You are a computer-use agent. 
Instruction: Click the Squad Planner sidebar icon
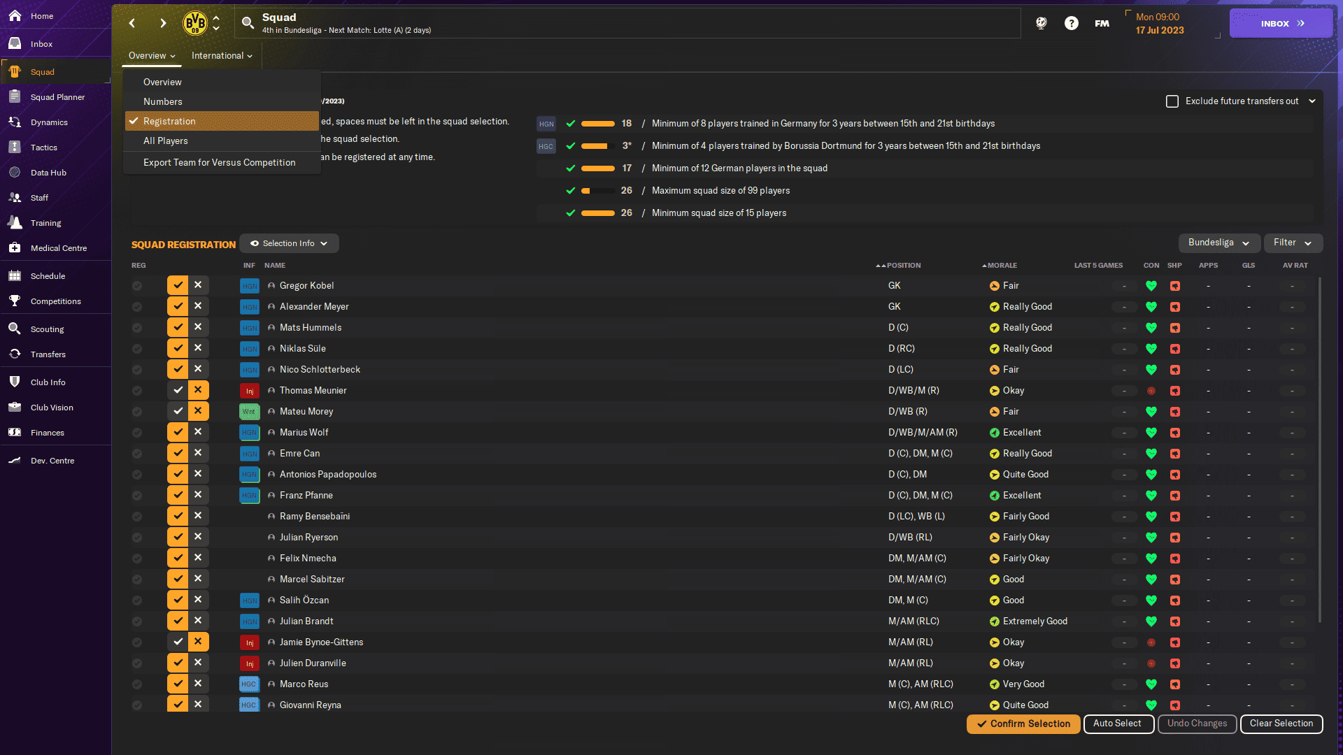coord(15,96)
